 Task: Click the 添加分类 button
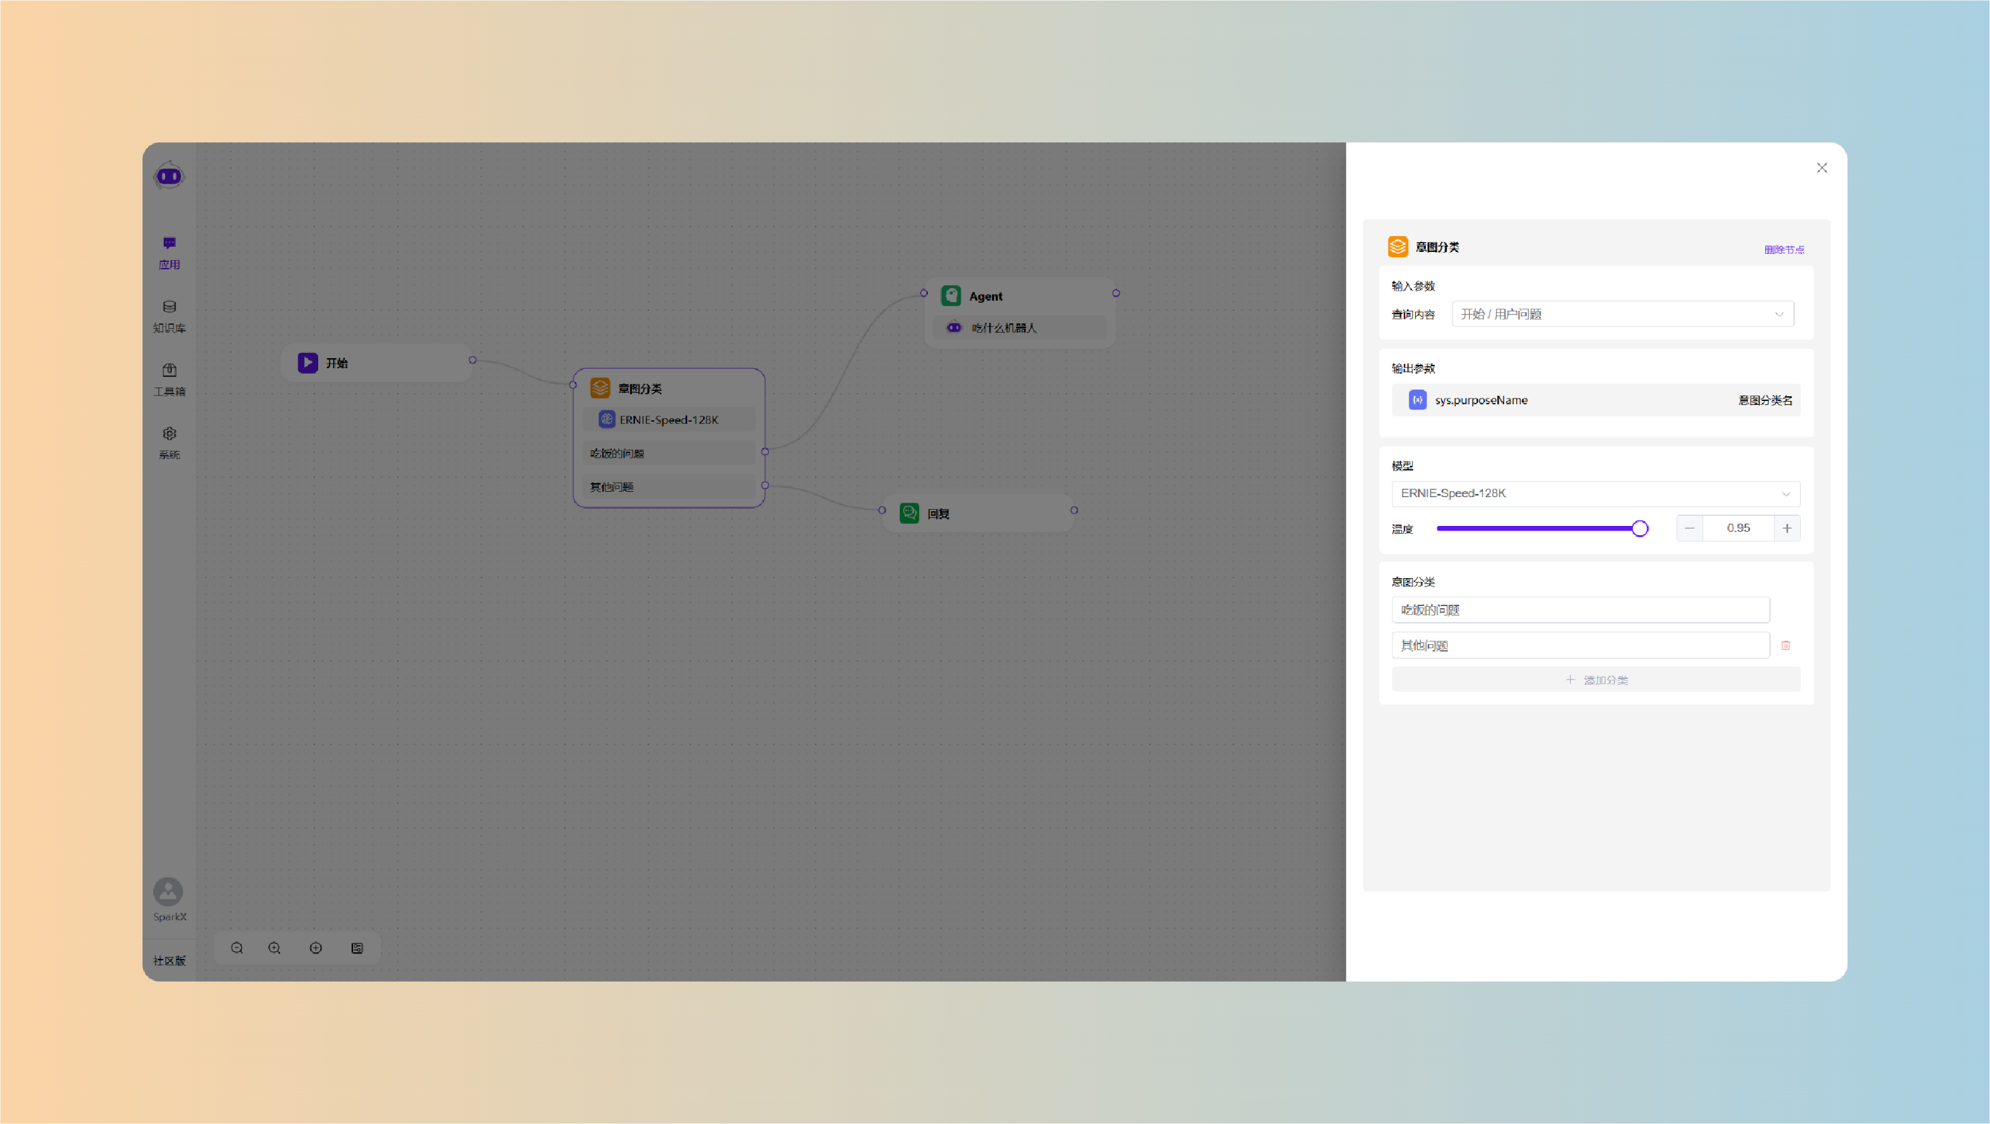1595,680
